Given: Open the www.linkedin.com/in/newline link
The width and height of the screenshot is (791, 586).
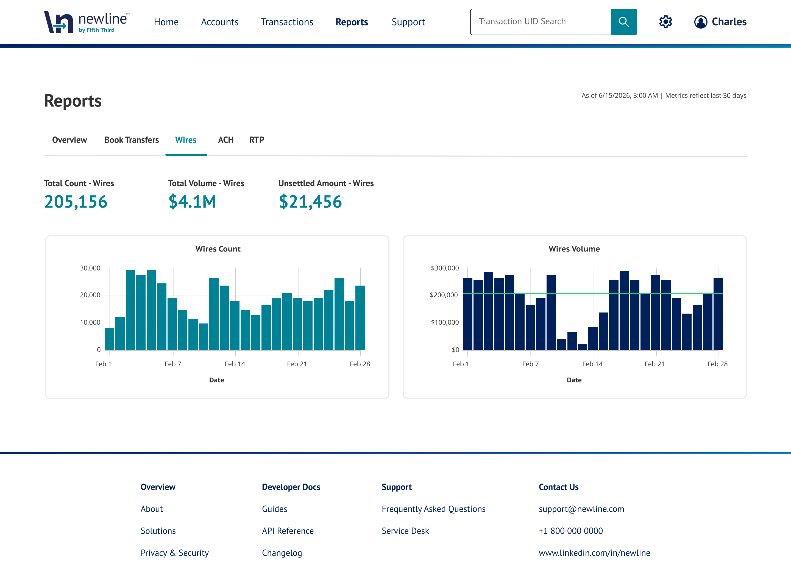Looking at the screenshot, I should point(595,553).
